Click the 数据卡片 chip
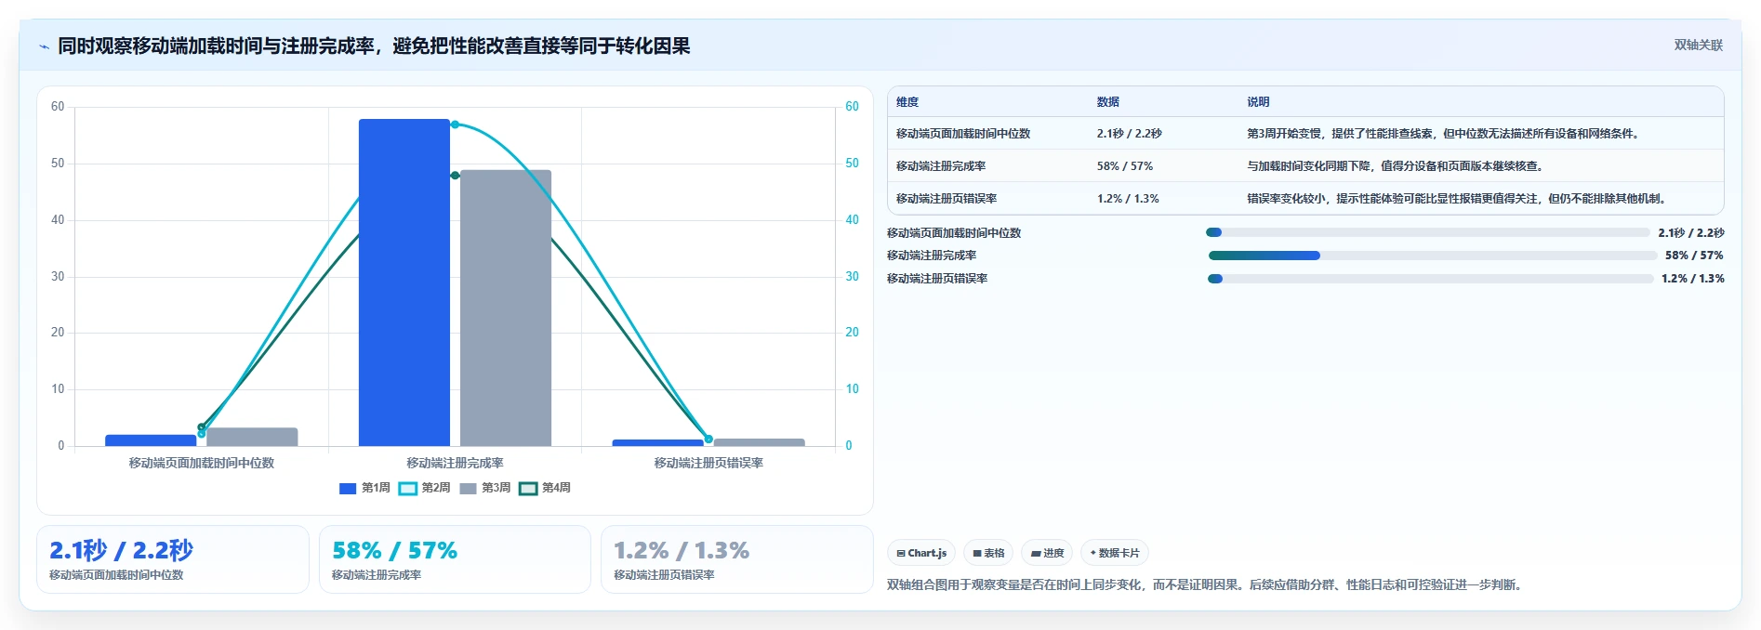The image size is (1761, 630). click(x=1115, y=553)
